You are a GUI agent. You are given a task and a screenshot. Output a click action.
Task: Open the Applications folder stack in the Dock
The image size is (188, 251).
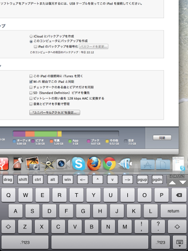pos(147,164)
